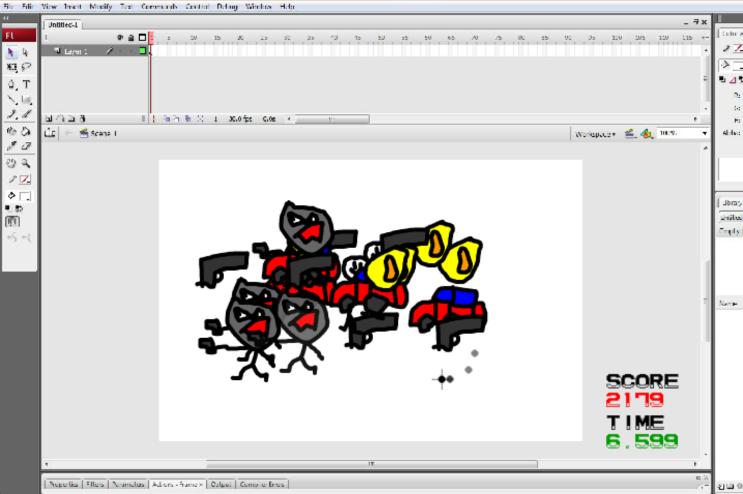Screen dimensions: 743x494
Task: Toggle Layer 1 lock dot
Action: [131, 51]
